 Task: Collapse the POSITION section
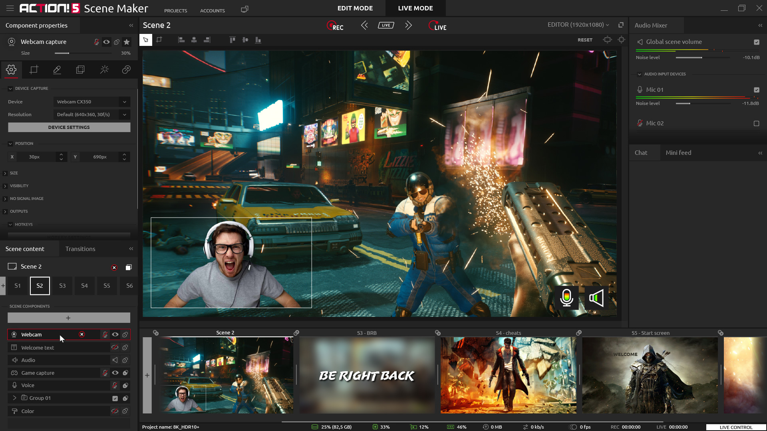(x=10, y=144)
